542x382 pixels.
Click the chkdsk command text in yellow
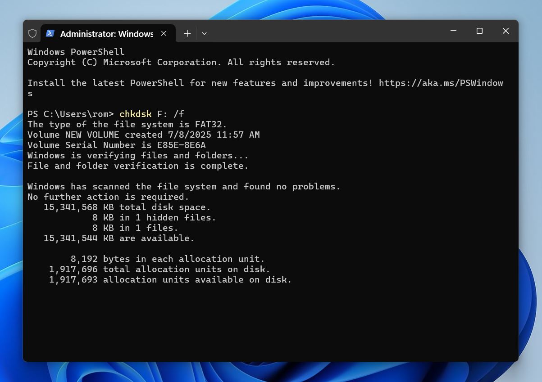click(135, 114)
